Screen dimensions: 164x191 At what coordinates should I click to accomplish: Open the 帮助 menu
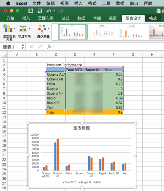pyautogui.click(x=148, y=3)
